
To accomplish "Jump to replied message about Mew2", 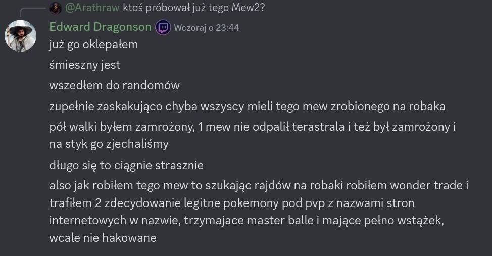I will [x=194, y=8].
